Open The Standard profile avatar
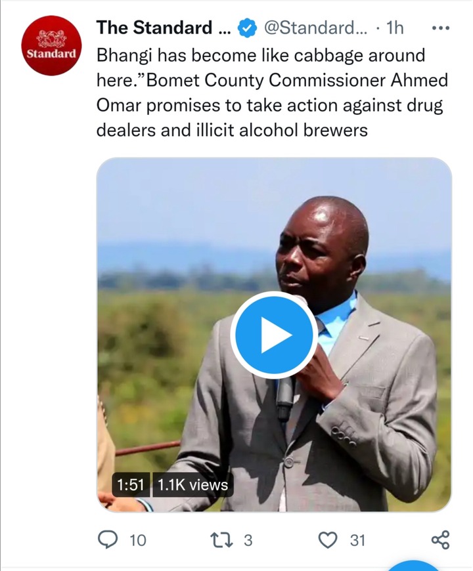 click(x=51, y=45)
